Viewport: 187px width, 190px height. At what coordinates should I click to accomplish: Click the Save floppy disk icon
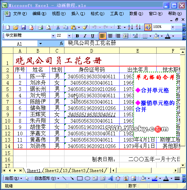pos(23,27)
